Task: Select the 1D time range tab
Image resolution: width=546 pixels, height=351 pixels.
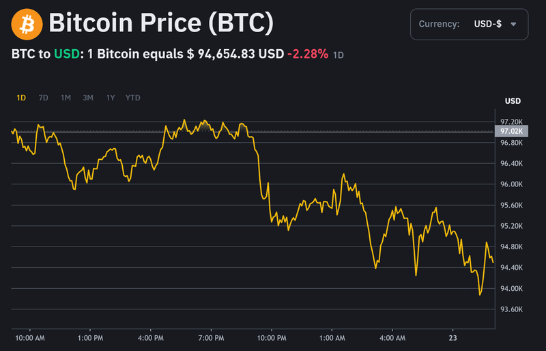Action: tap(21, 98)
